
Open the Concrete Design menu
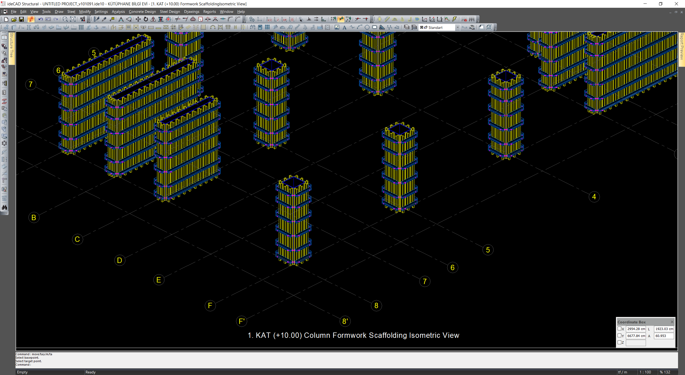142,12
